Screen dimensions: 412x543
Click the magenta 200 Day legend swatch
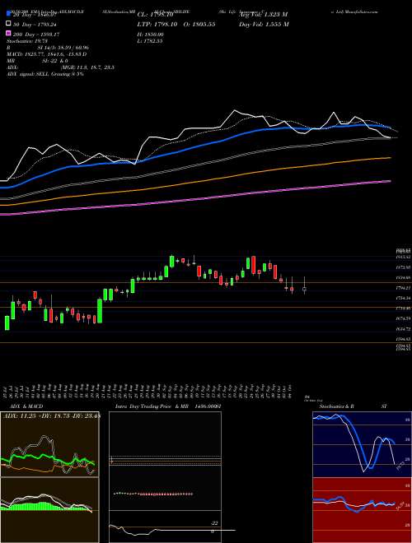pyautogui.click(x=8, y=34)
